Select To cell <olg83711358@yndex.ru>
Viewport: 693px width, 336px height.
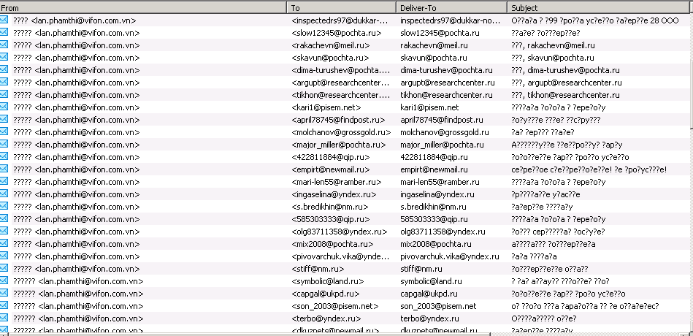[x=340, y=232]
